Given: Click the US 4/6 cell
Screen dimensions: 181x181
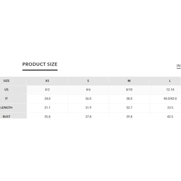Looking at the screenshot, I should point(88,90).
